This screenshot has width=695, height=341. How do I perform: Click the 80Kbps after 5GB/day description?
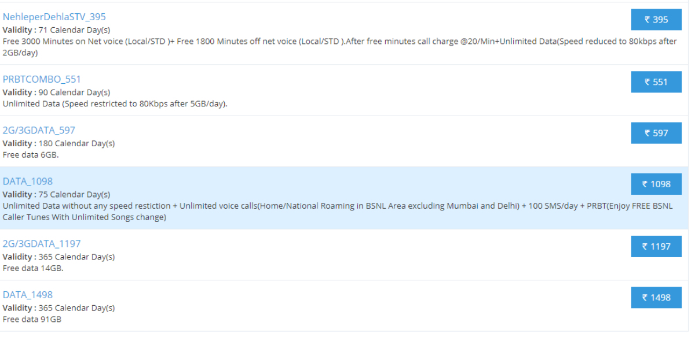pos(115,104)
